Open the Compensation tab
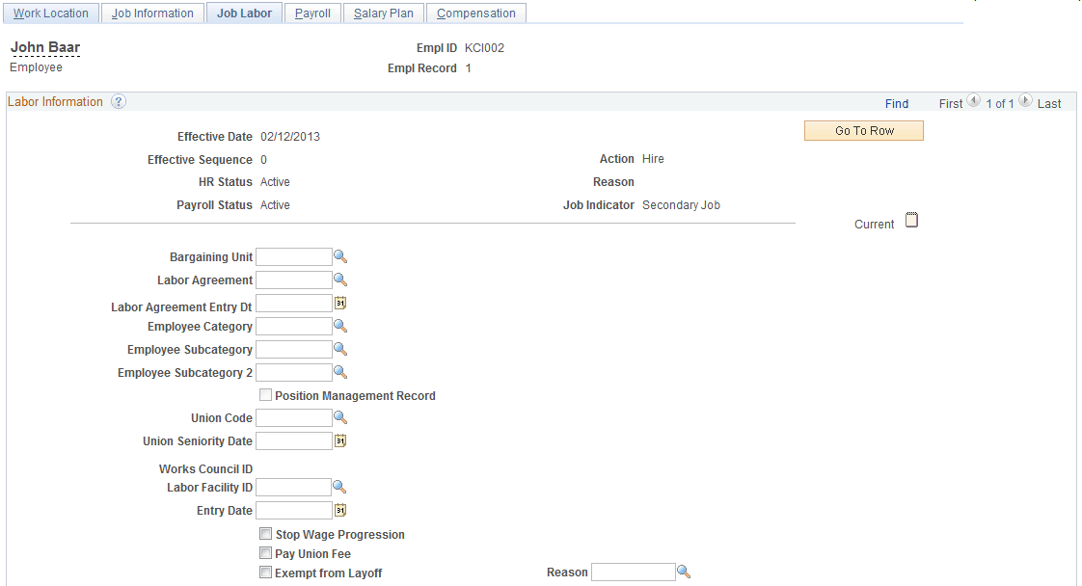1082x586 pixels. click(x=475, y=13)
